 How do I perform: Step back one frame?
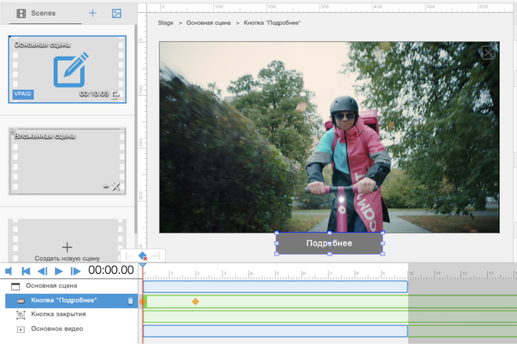coord(42,271)
